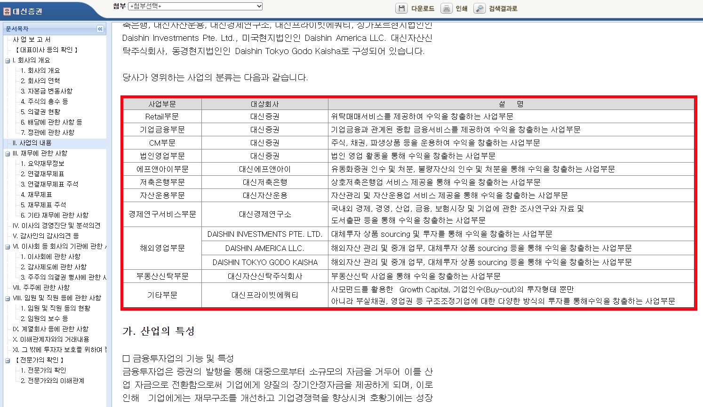Viewport: 703px width, 407px height.
Task: Click the 대신증권 logo icon
Action: click(x=7, y=11)
